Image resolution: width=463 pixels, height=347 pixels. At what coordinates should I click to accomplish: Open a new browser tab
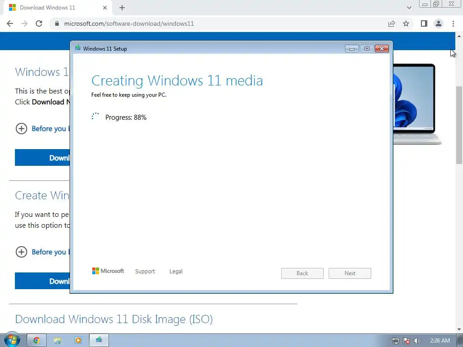122,8
